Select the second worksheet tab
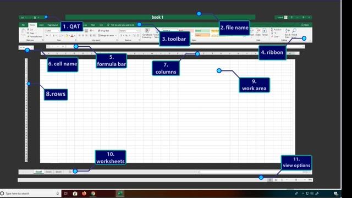The height and width of the screenshot is (198, 352). pos(48,172)
